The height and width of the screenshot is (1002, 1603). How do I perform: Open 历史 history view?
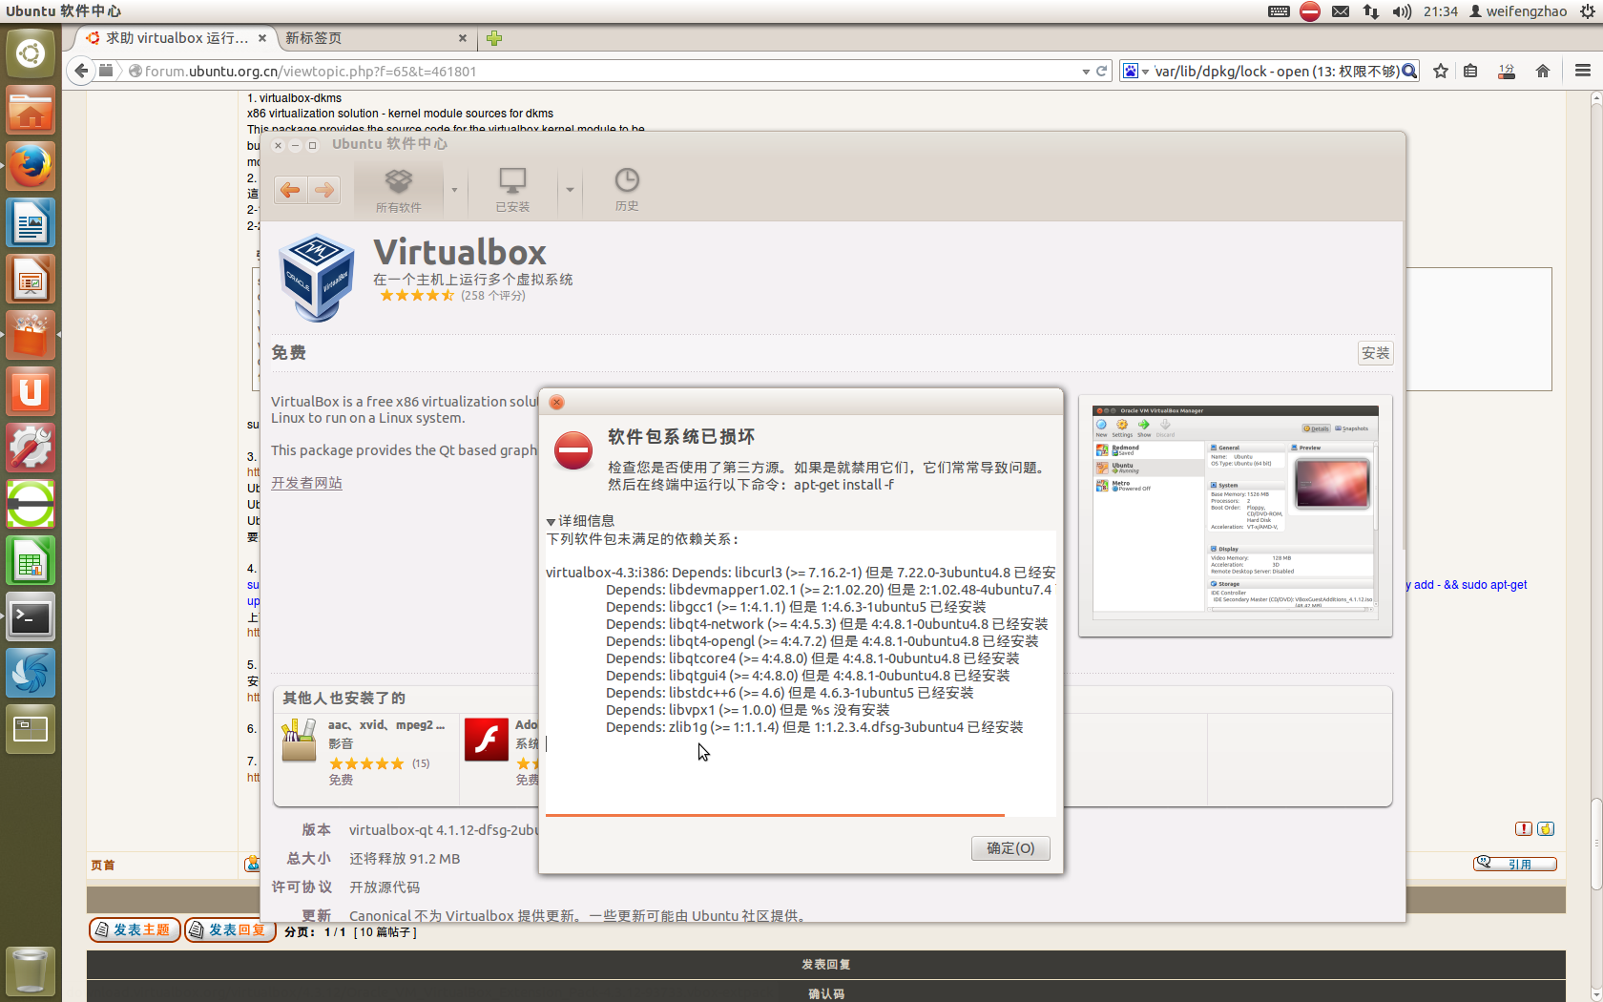(x=627, y=190)
